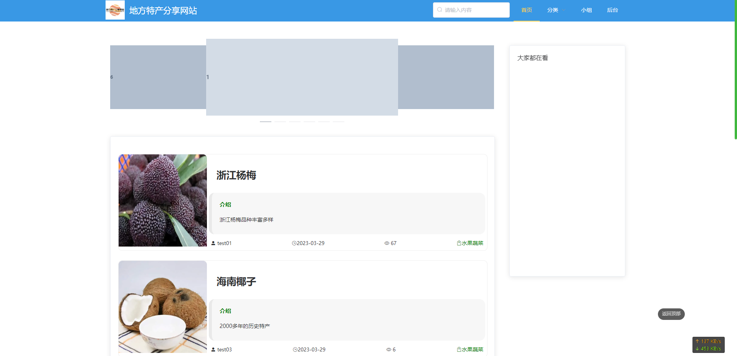Image resolution: width=737 pixels, height=356 pixels.
Task: Select the center carousel slide 1
Action: point(302,77)
